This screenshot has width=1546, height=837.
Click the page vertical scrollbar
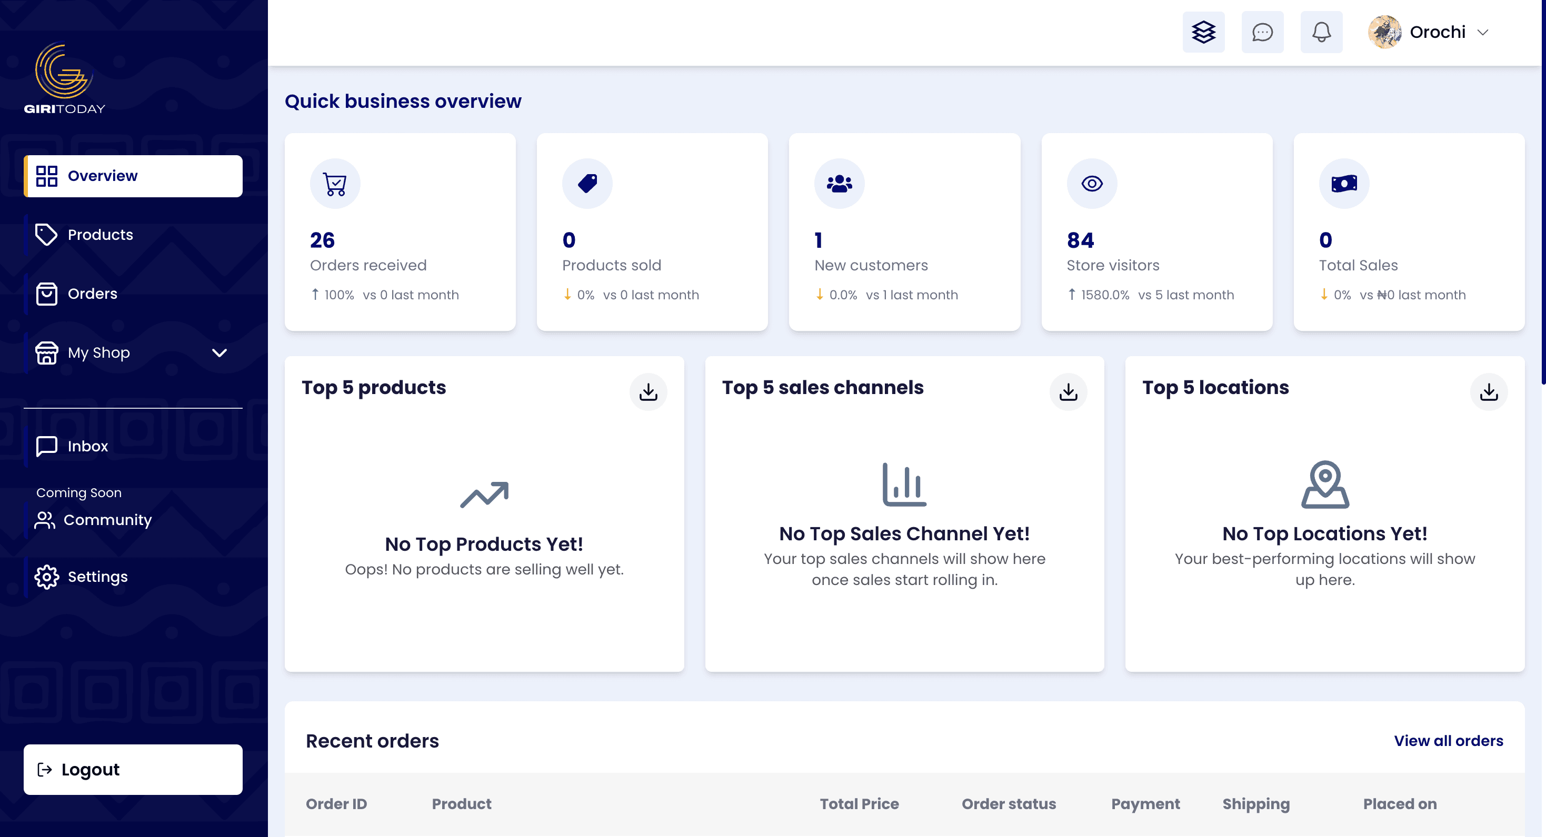[1542, 192]
